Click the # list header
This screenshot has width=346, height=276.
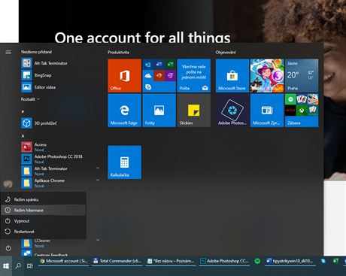23,111
